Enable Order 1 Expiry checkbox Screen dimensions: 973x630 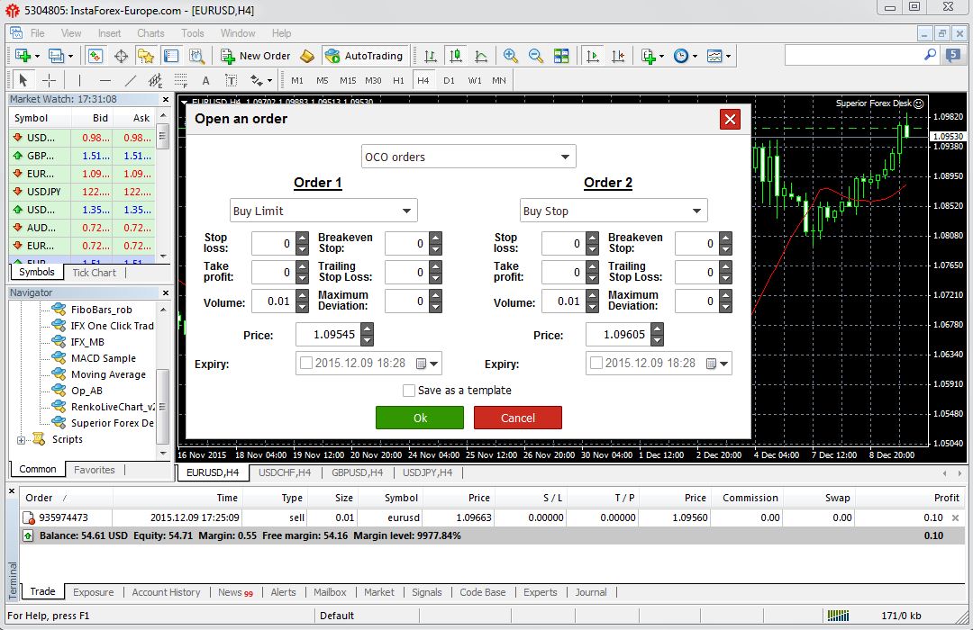point(306,364)
